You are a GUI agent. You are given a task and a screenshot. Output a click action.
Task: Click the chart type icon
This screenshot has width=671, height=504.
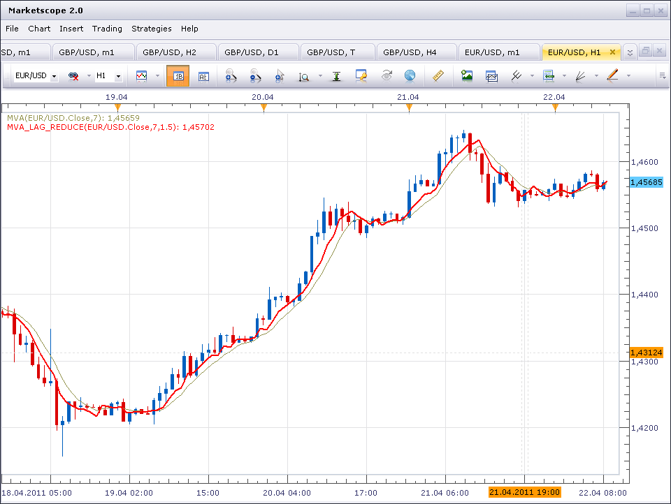[142, 75]
